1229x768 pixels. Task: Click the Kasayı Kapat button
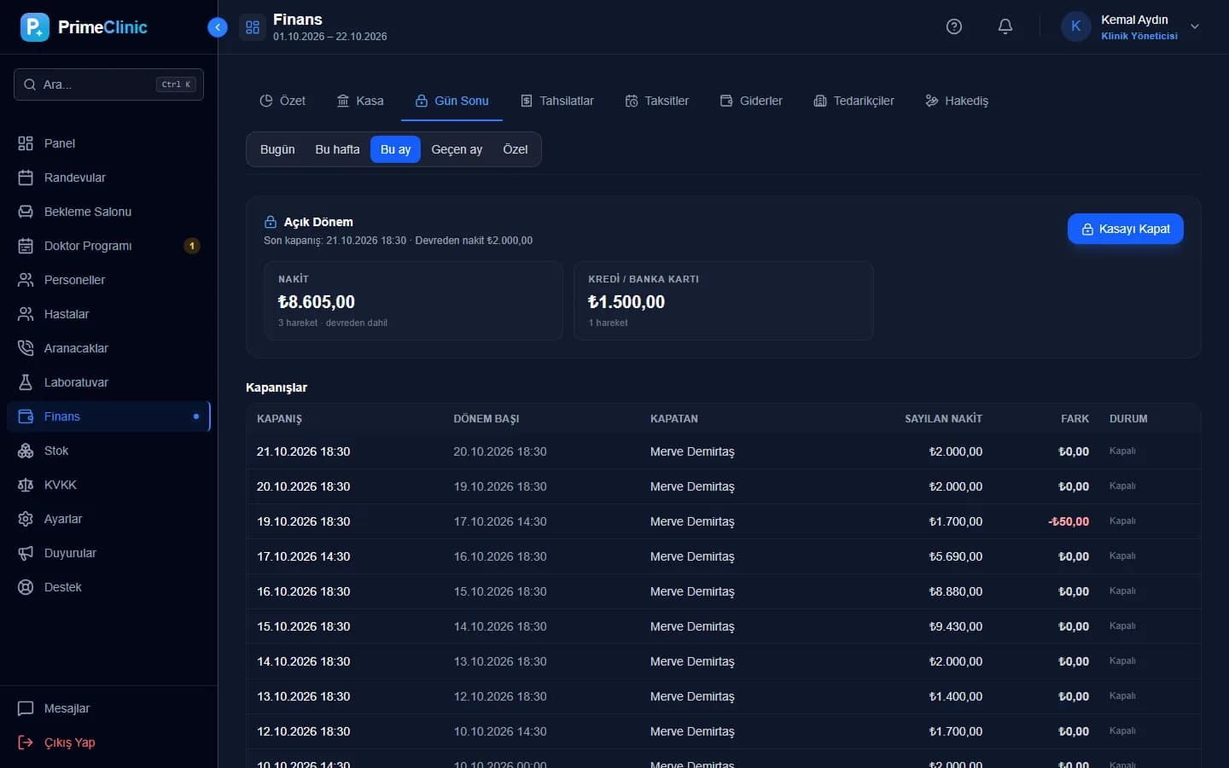point(1125,229)
